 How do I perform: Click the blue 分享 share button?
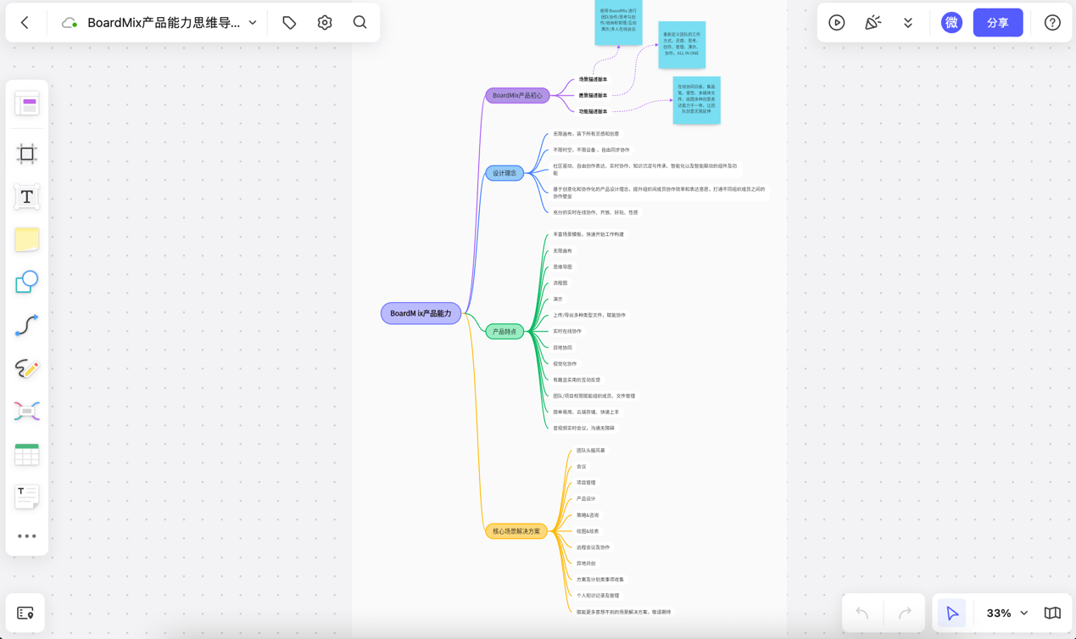[997, 23]
